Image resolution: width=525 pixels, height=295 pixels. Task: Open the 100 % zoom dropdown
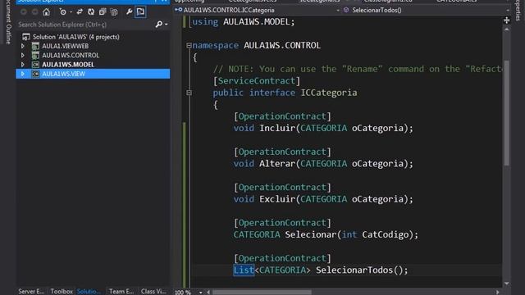[x=200, y=292]
